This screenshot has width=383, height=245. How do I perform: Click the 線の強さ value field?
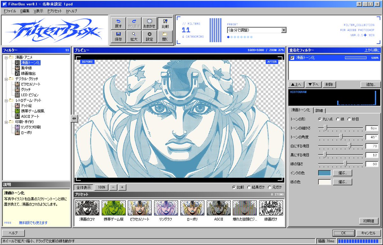coord(372,164)
